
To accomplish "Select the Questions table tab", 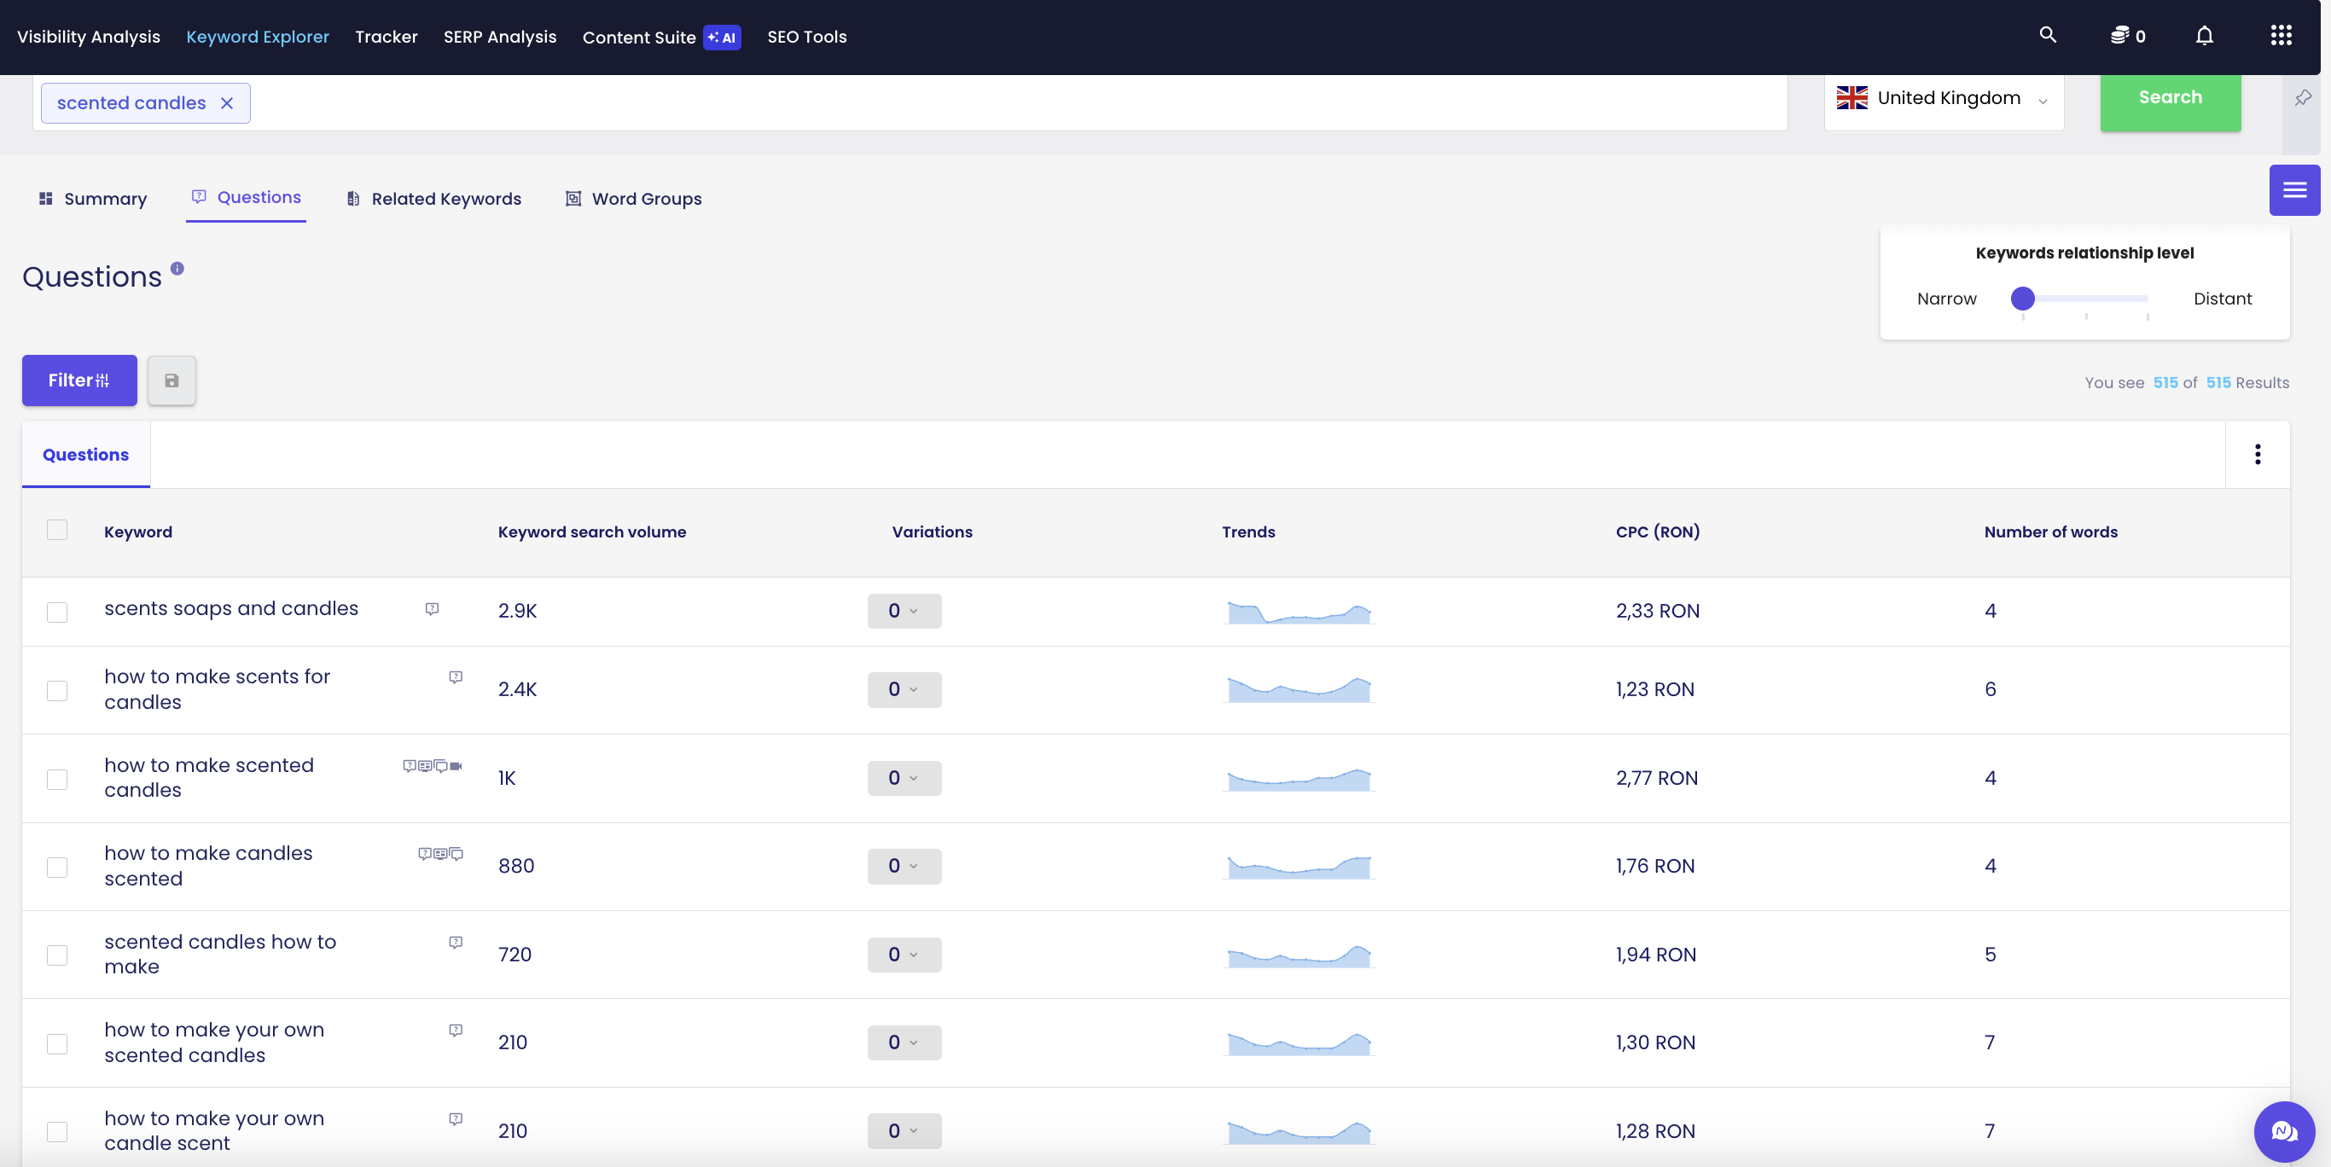I will click(x=86, y=455).
